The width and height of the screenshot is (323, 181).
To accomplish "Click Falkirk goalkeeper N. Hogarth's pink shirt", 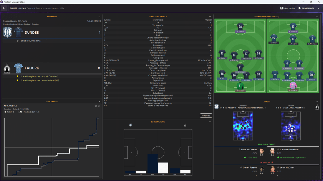I will point(294,86).
